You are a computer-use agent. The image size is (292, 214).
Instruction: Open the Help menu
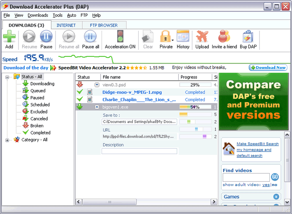click(x=96, y=15)
